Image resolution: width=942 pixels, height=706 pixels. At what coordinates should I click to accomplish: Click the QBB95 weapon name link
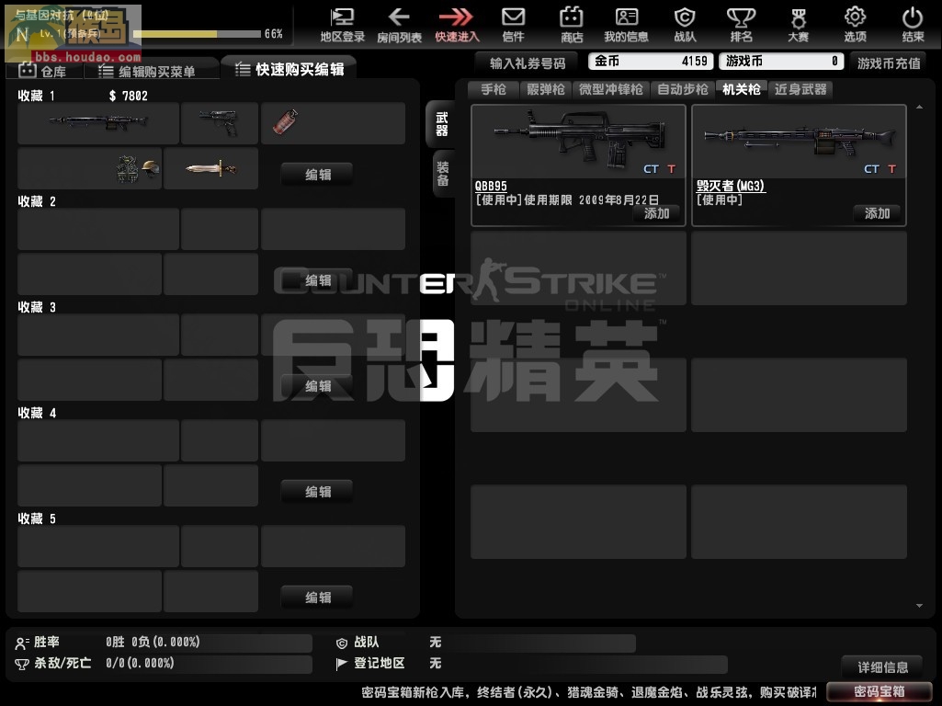click(491, 187)
